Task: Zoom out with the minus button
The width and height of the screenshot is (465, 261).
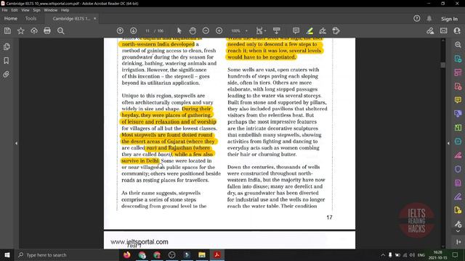Action: click(206, 30)
